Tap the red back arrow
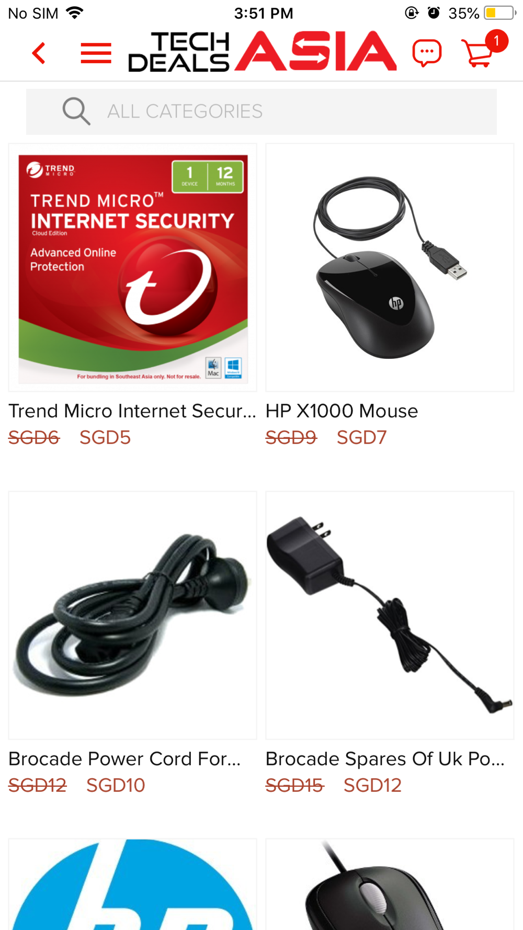 click(x=39, y=53)
